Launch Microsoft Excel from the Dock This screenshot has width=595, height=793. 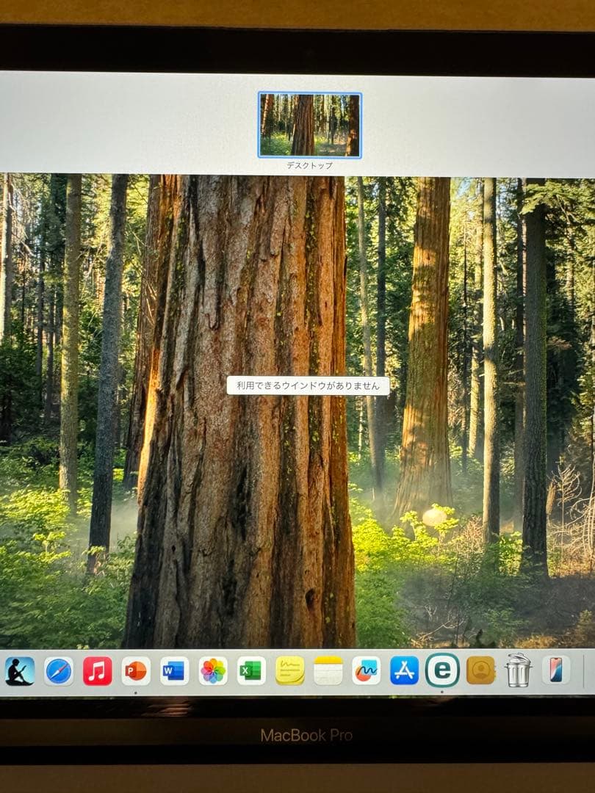251,671
